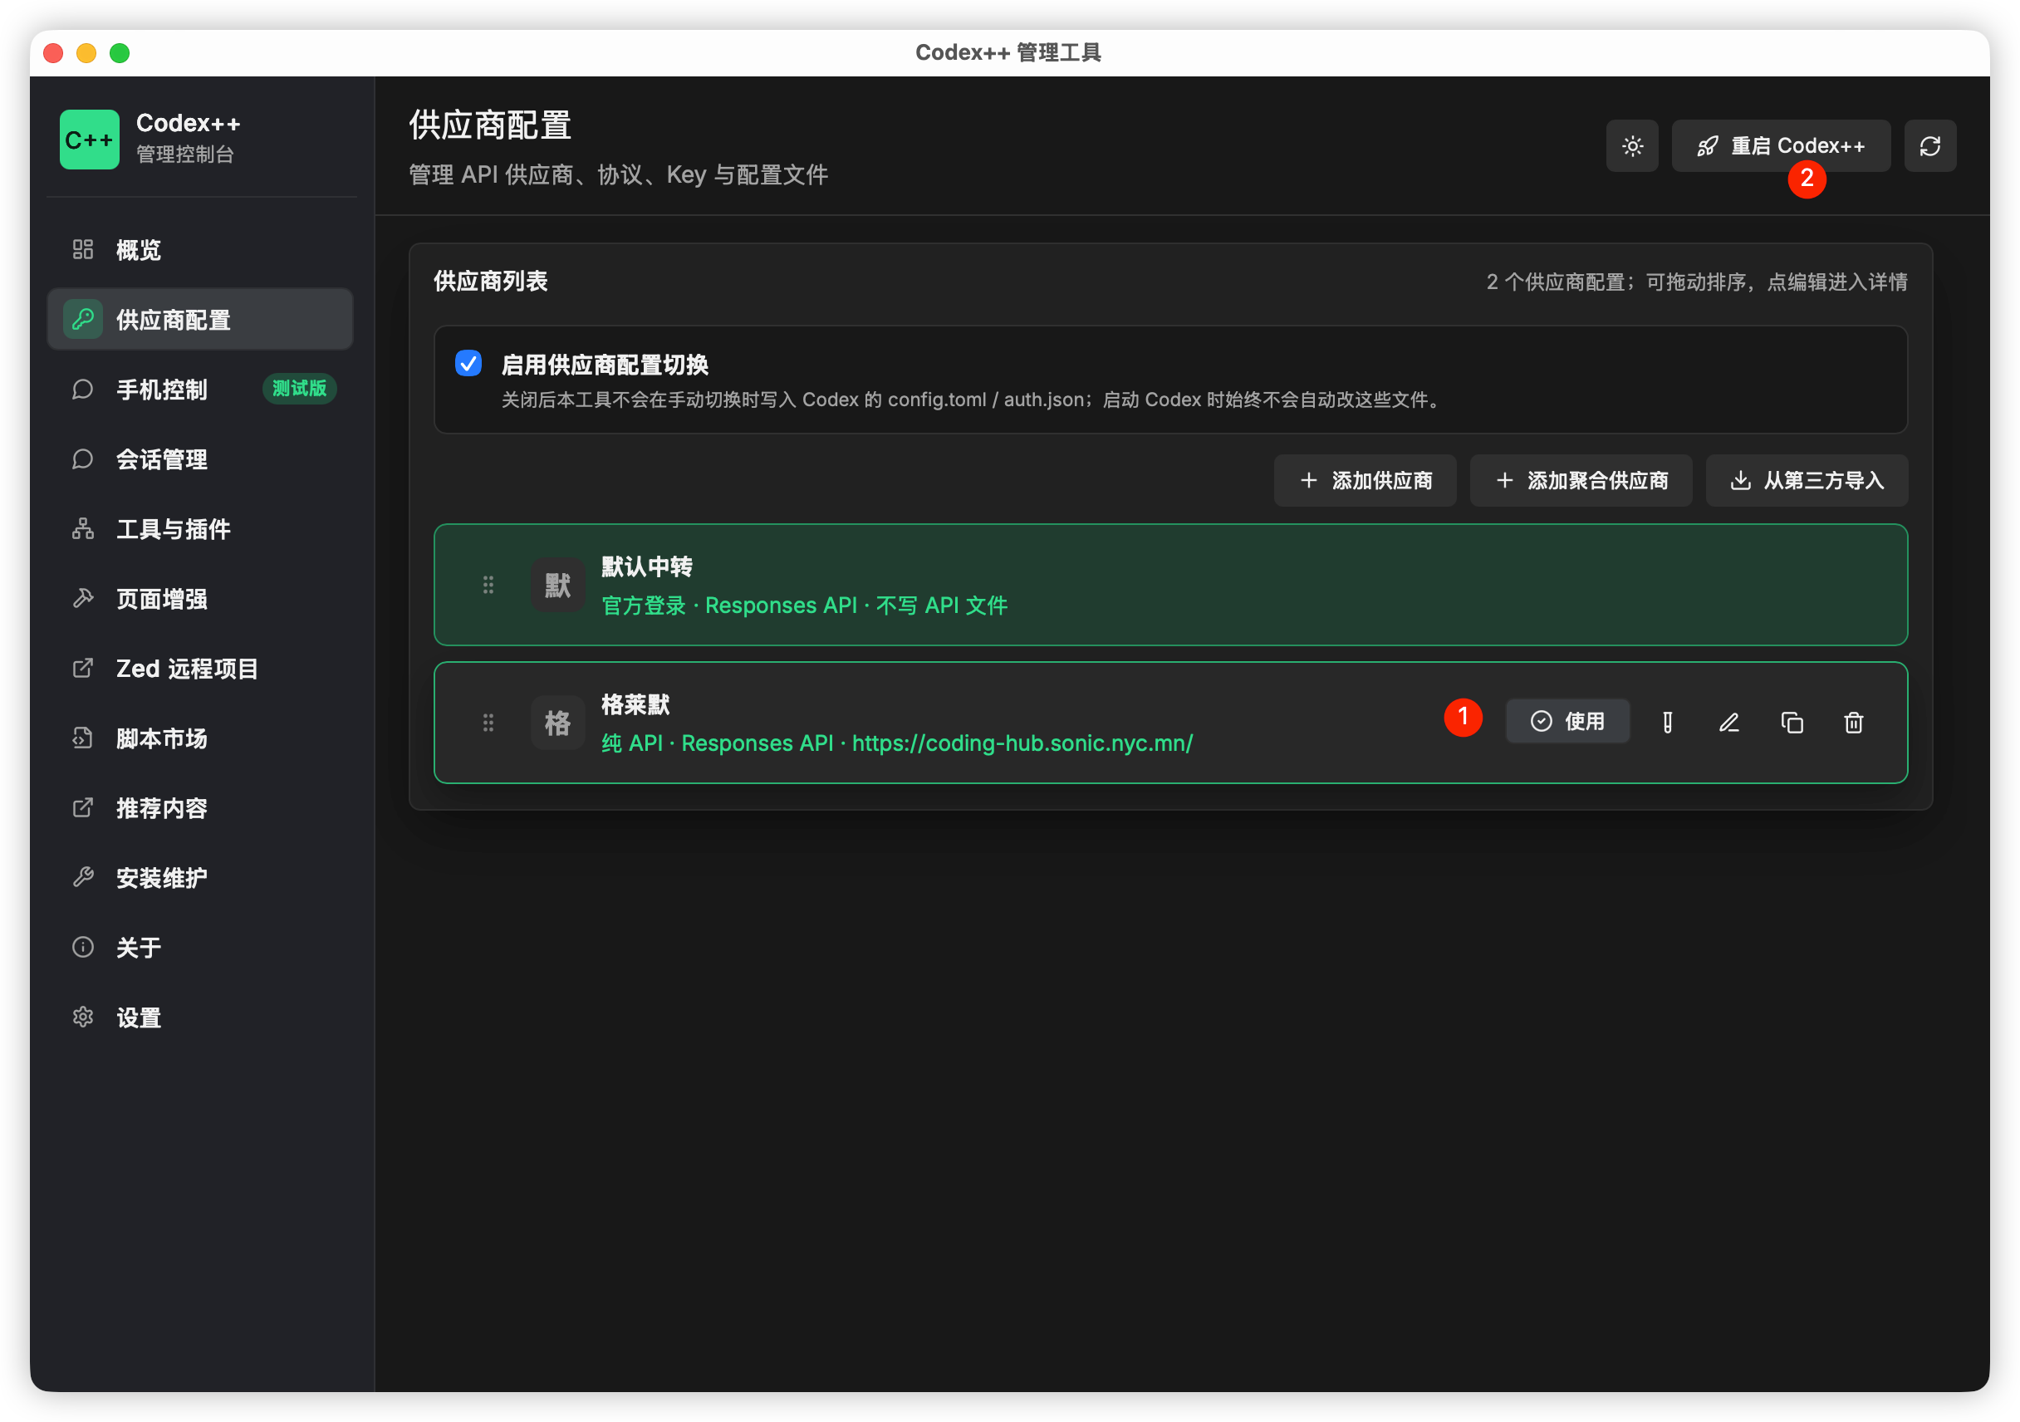Click the hammer icon beside 页面增强
2020x1422 pixels.
pyautogui.click(x=83, y=598)
